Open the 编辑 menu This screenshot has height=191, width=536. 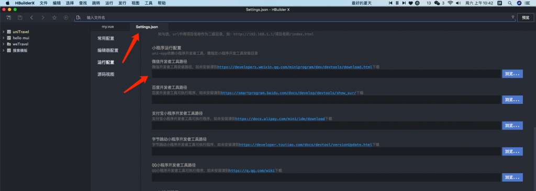57,3
